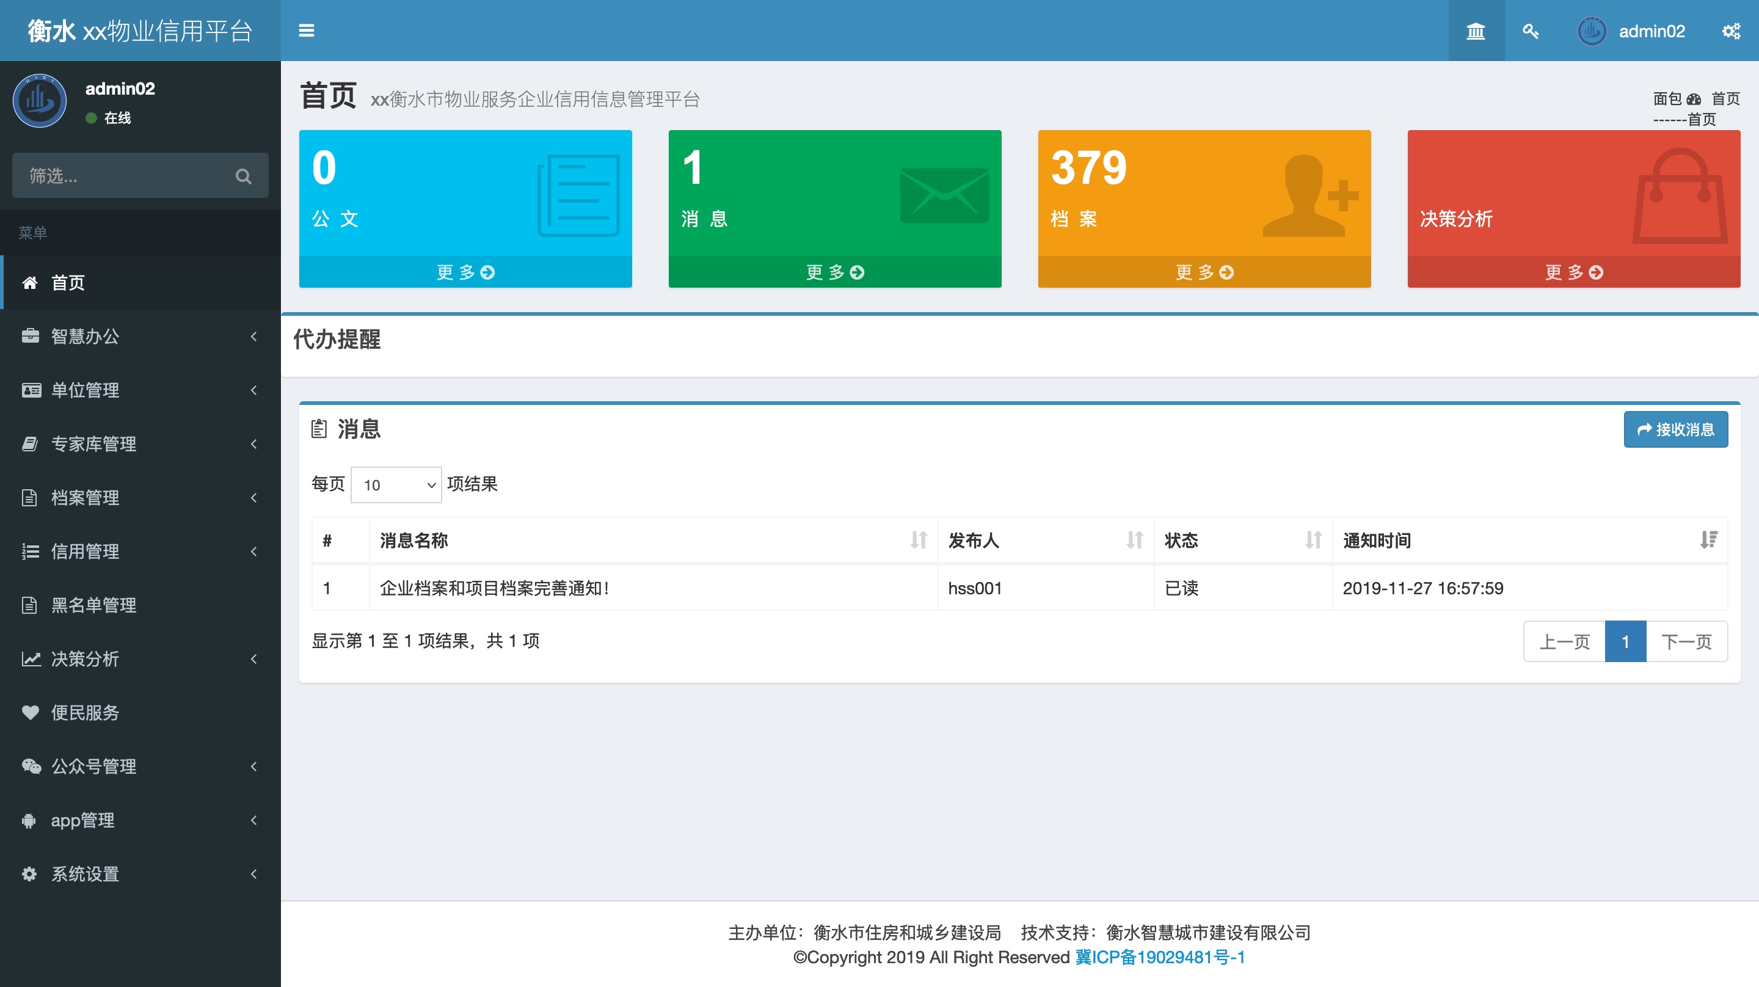Screen dimensions: 1759x987
Task: Click the sidebar admin02 profile avatar
Action: coord(40,101)
